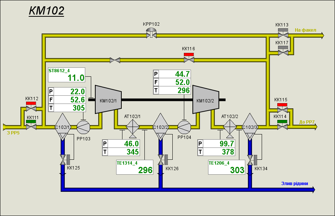Select flow meter PP104
The image size is (335, 216).
pyautogui.click(x=184, y=127)
